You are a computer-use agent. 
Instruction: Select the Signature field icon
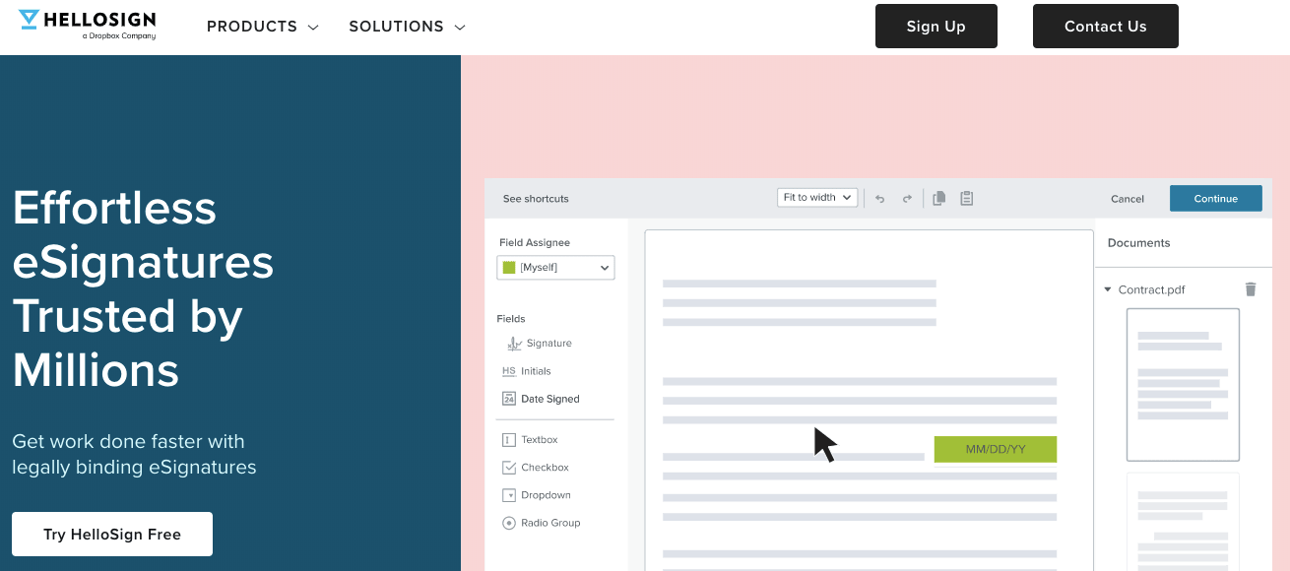click(x=513, y=344)
